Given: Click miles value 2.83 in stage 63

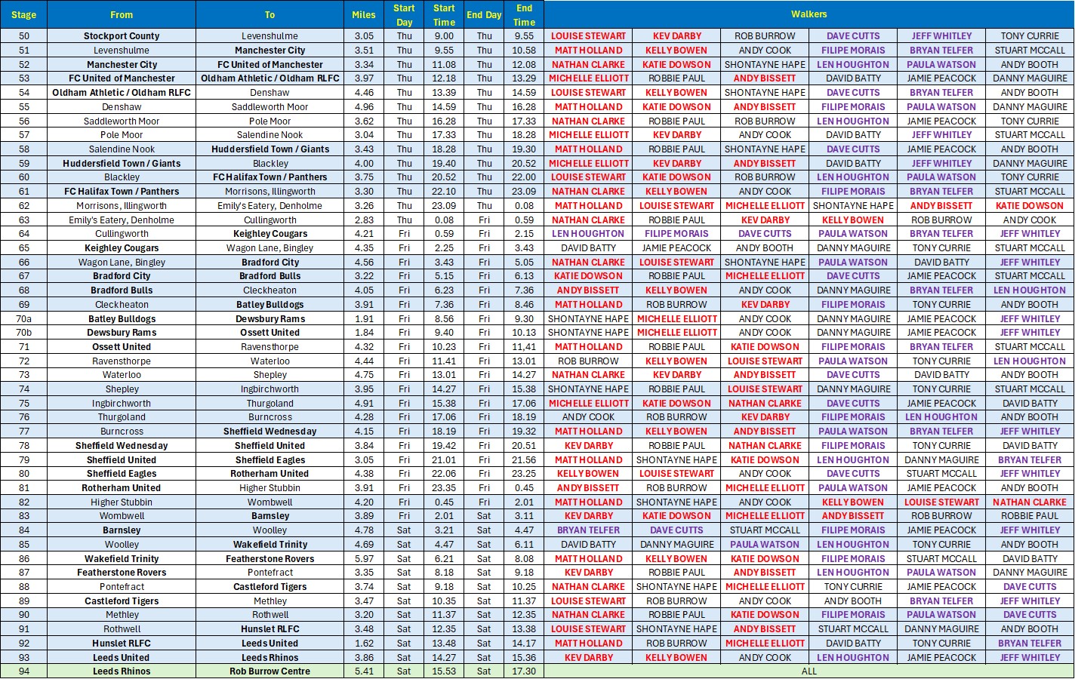Looking at the screenshot, I should [364, 220].
